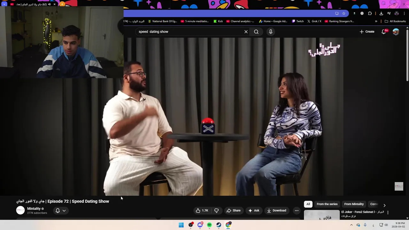Open Spotify from the taskbar

pos(209,225)
